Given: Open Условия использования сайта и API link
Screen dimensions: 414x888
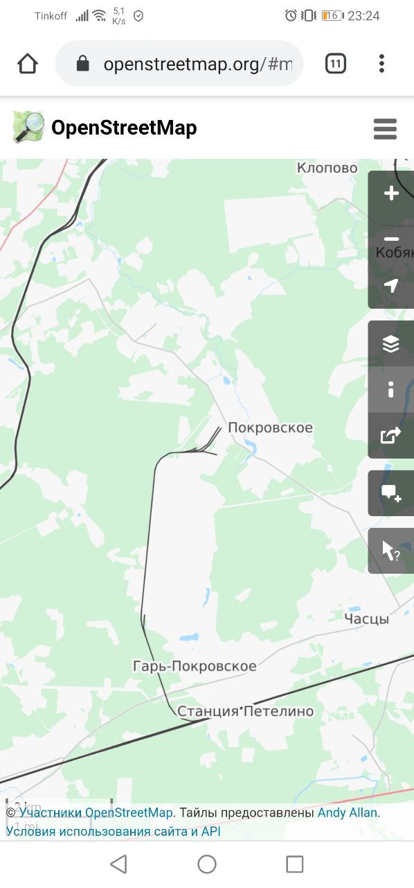Looking at the screenshot, I should [114, 830].
